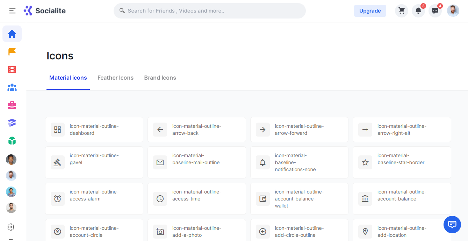468x241 pixels.
Task: Open notifications bell in header
Action: [x=418, y=11]
